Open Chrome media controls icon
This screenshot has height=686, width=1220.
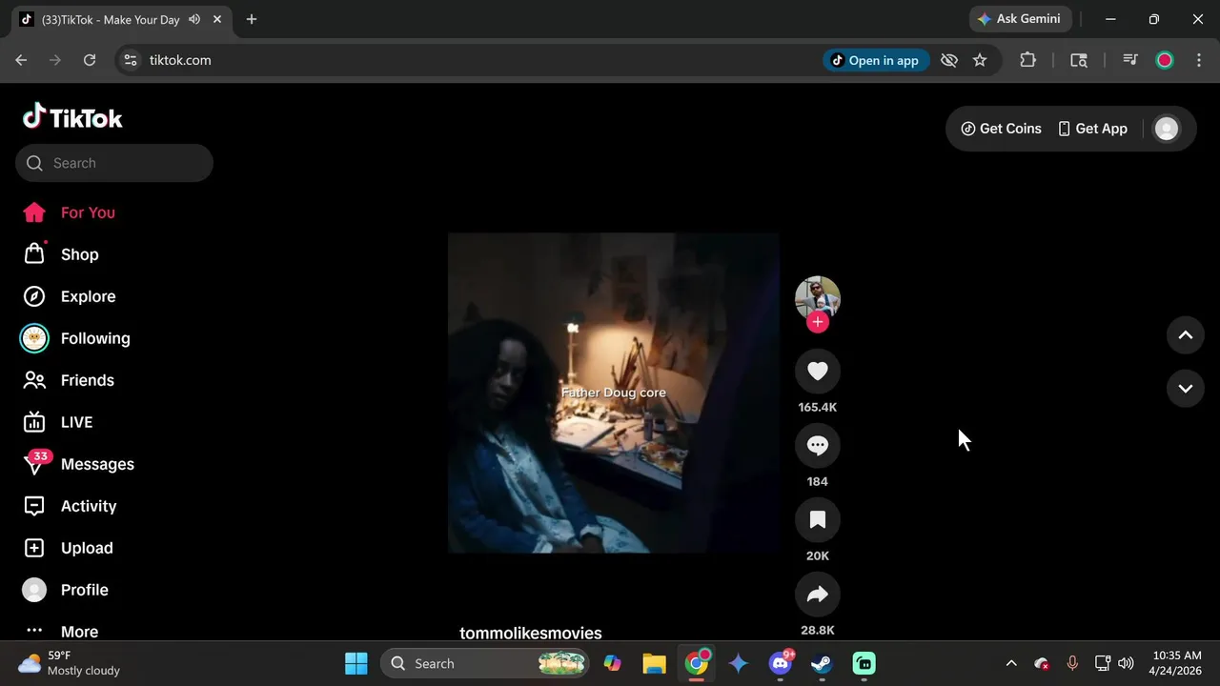(x=1130, y=60)
